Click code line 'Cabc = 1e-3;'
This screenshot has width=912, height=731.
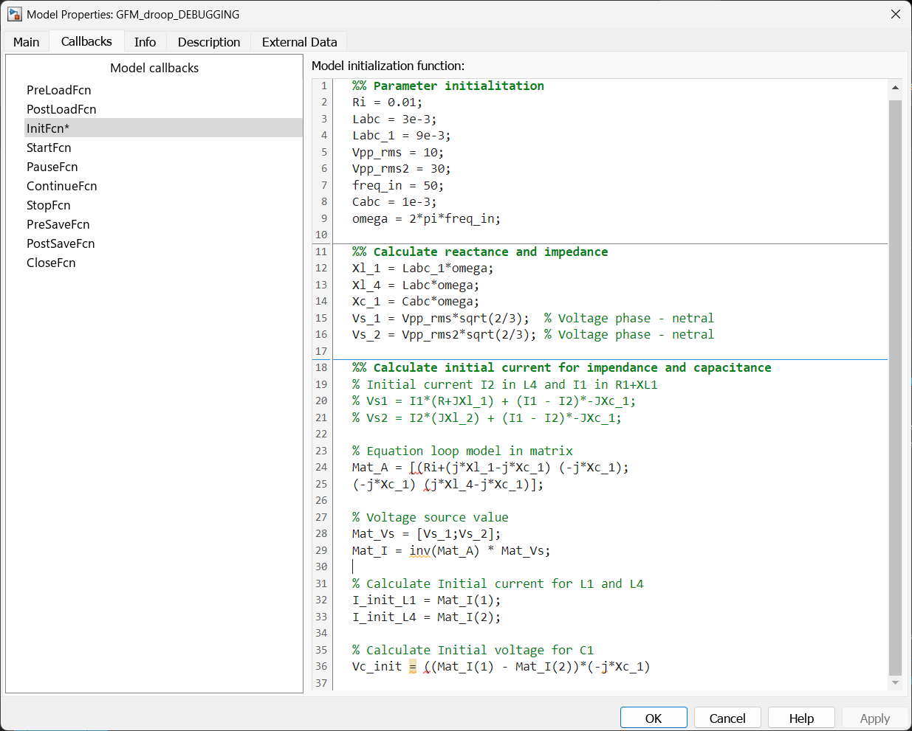tap(394, 202)
